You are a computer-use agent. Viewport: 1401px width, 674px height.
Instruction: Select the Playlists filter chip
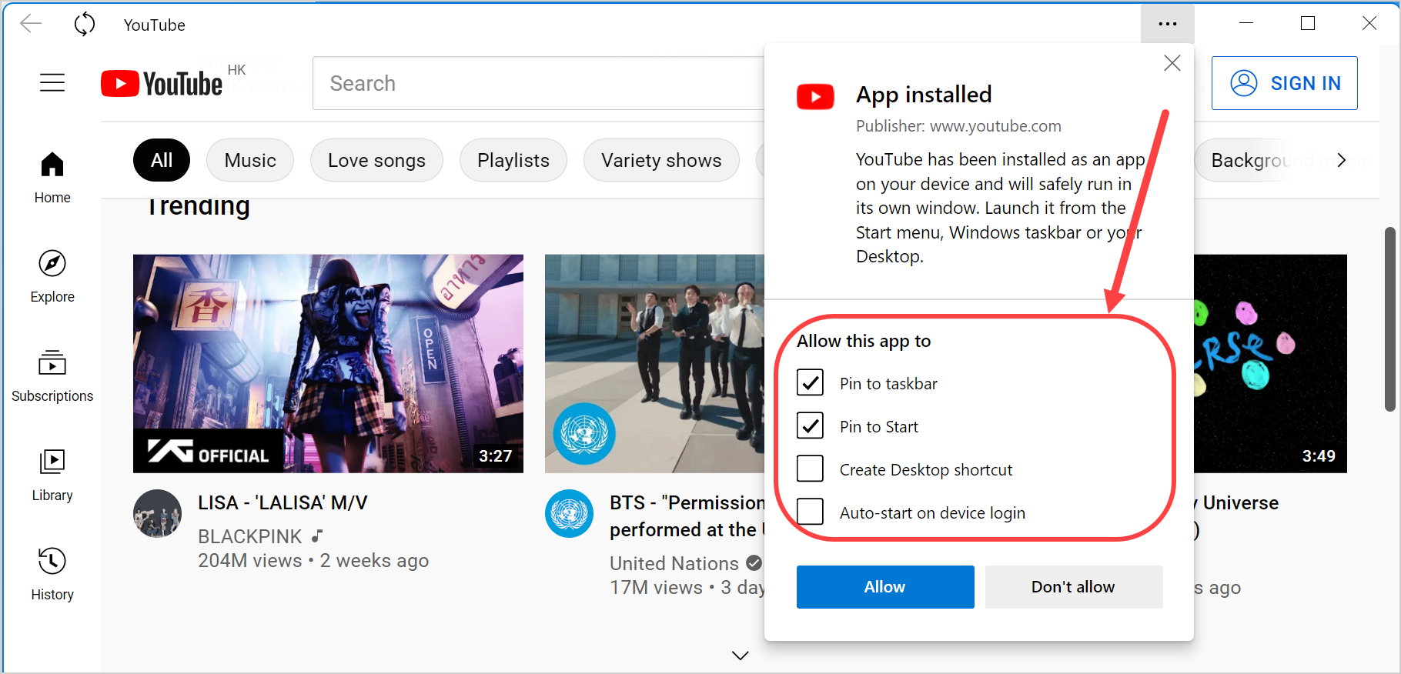tap(513, 160)
